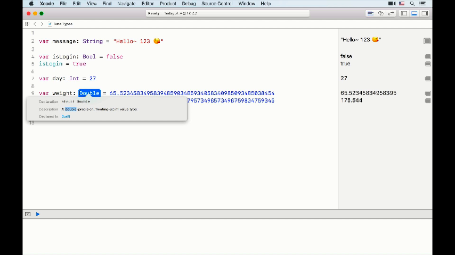Open the Editor menu
Screen dimensions: 455x255
coord(148,4)
